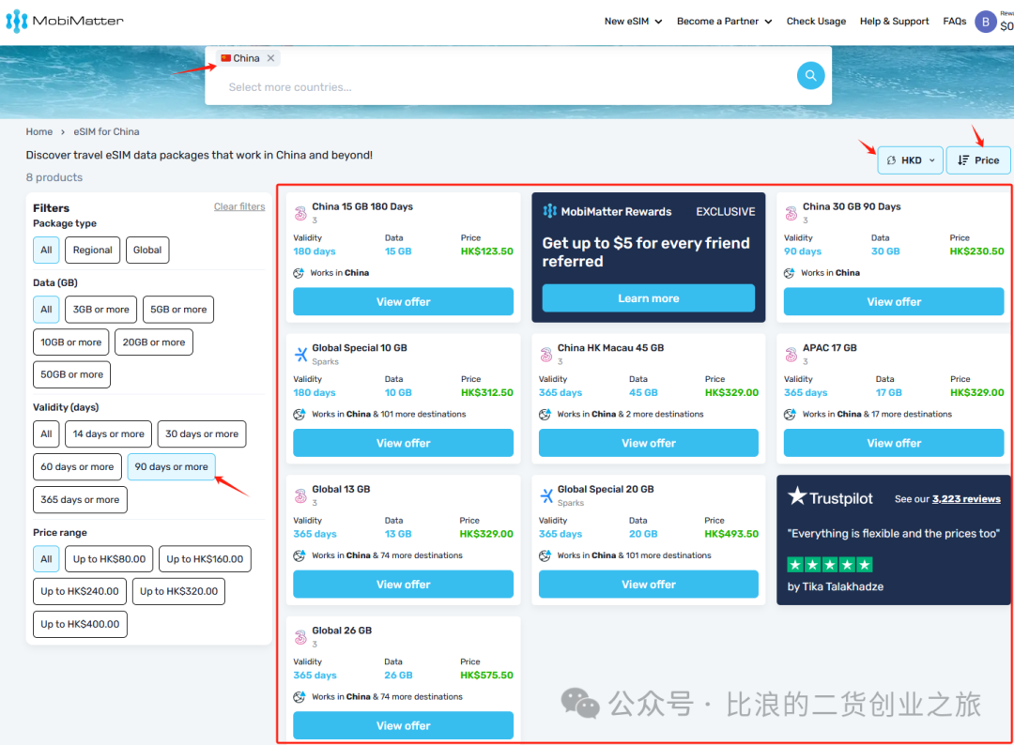View offer for China 15 GB 180 Days

click(404, 302)
